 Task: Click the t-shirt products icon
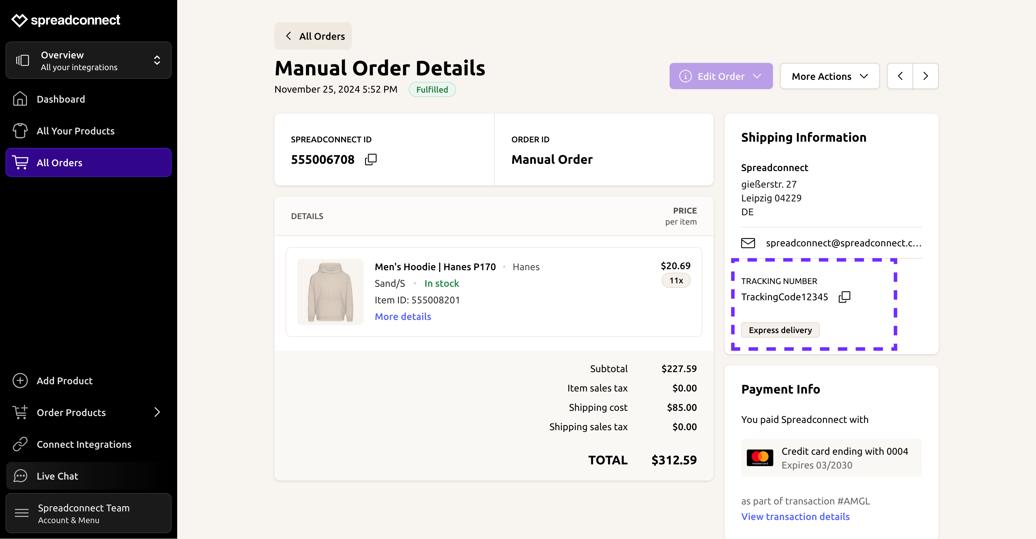[20, 131]
